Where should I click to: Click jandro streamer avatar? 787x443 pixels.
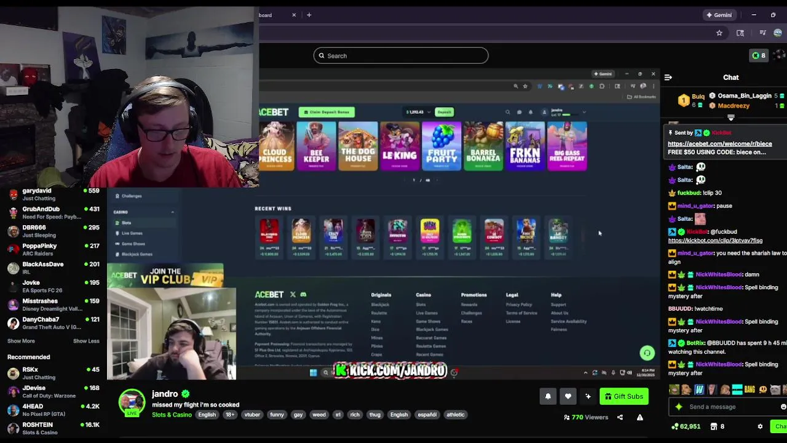[x=132, y=402]
